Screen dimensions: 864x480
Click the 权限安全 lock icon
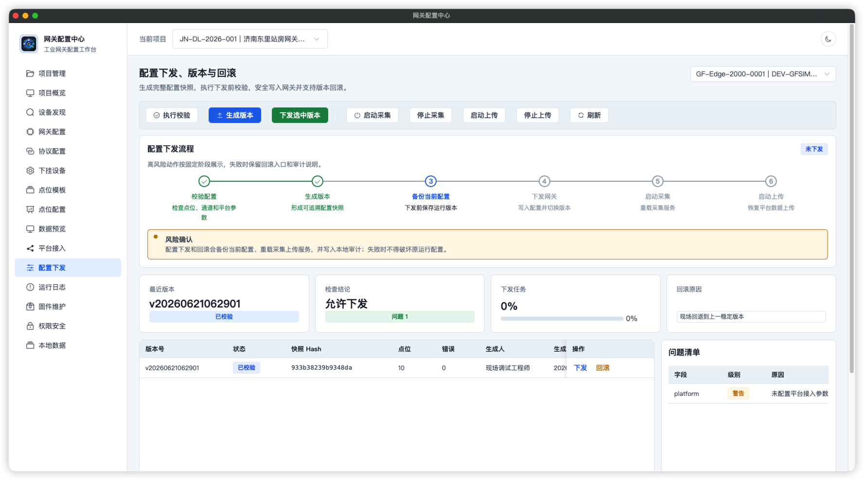[30, 326]
